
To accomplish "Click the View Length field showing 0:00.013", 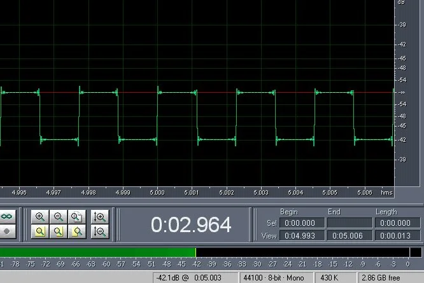I will [397, 235].
